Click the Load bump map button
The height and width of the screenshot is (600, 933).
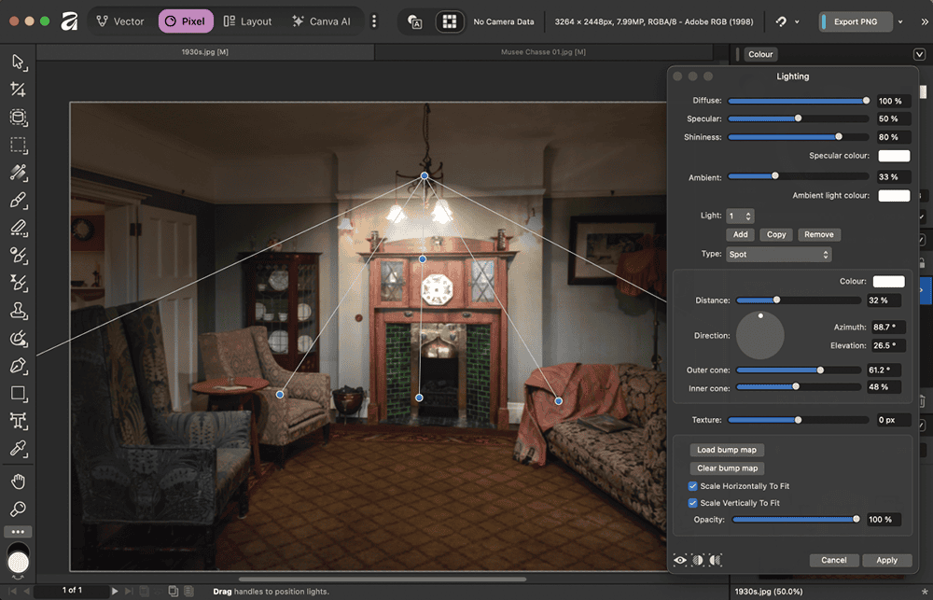tap(727, 450)
